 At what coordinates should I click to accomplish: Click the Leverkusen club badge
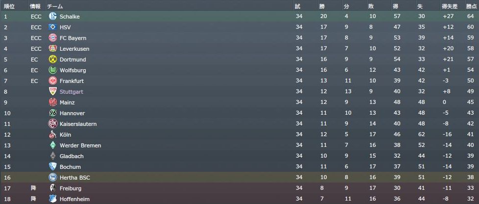[x=53, y=49]
